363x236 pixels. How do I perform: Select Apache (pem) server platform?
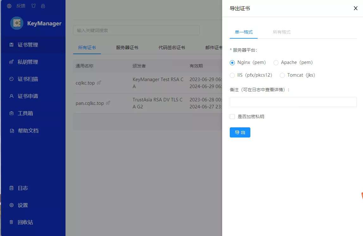coord(276,63)
